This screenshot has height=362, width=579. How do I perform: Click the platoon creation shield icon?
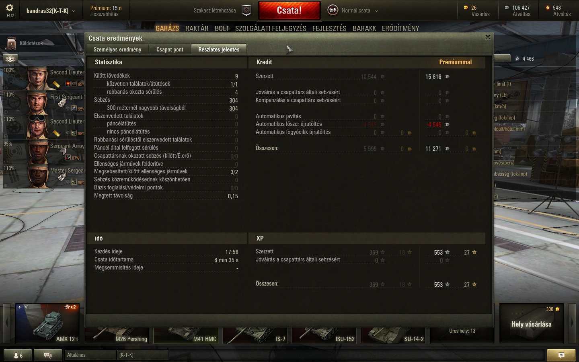click(246, 11)
